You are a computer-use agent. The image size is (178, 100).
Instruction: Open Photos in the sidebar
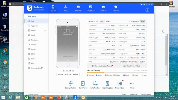(34, 31)
